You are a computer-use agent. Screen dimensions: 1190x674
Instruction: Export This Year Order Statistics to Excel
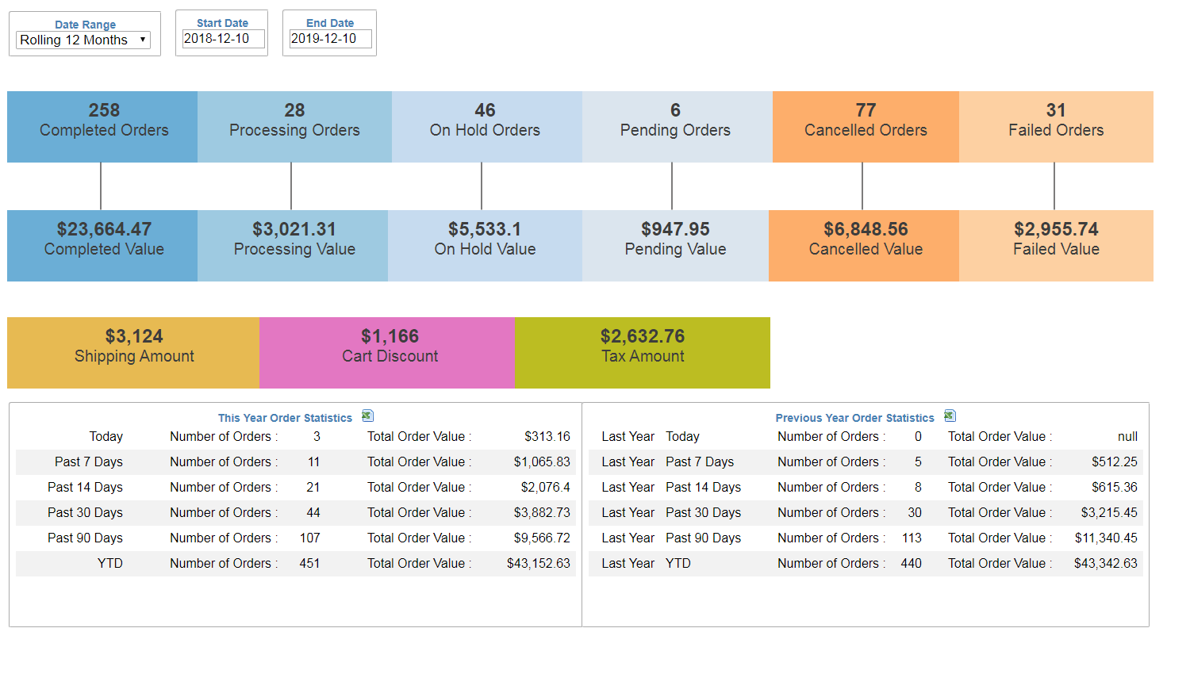pyautogui.click(x=367, y=416)
